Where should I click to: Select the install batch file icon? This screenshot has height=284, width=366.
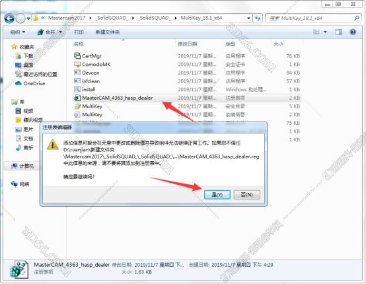pyautogui.click(x=77, y=89)
